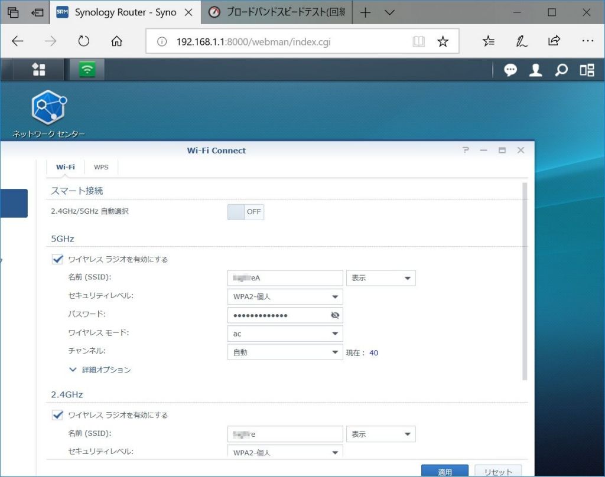Open 5GHz channel 自動 dropdown
Screen dimensions: 605x477
tap(285, 352)
